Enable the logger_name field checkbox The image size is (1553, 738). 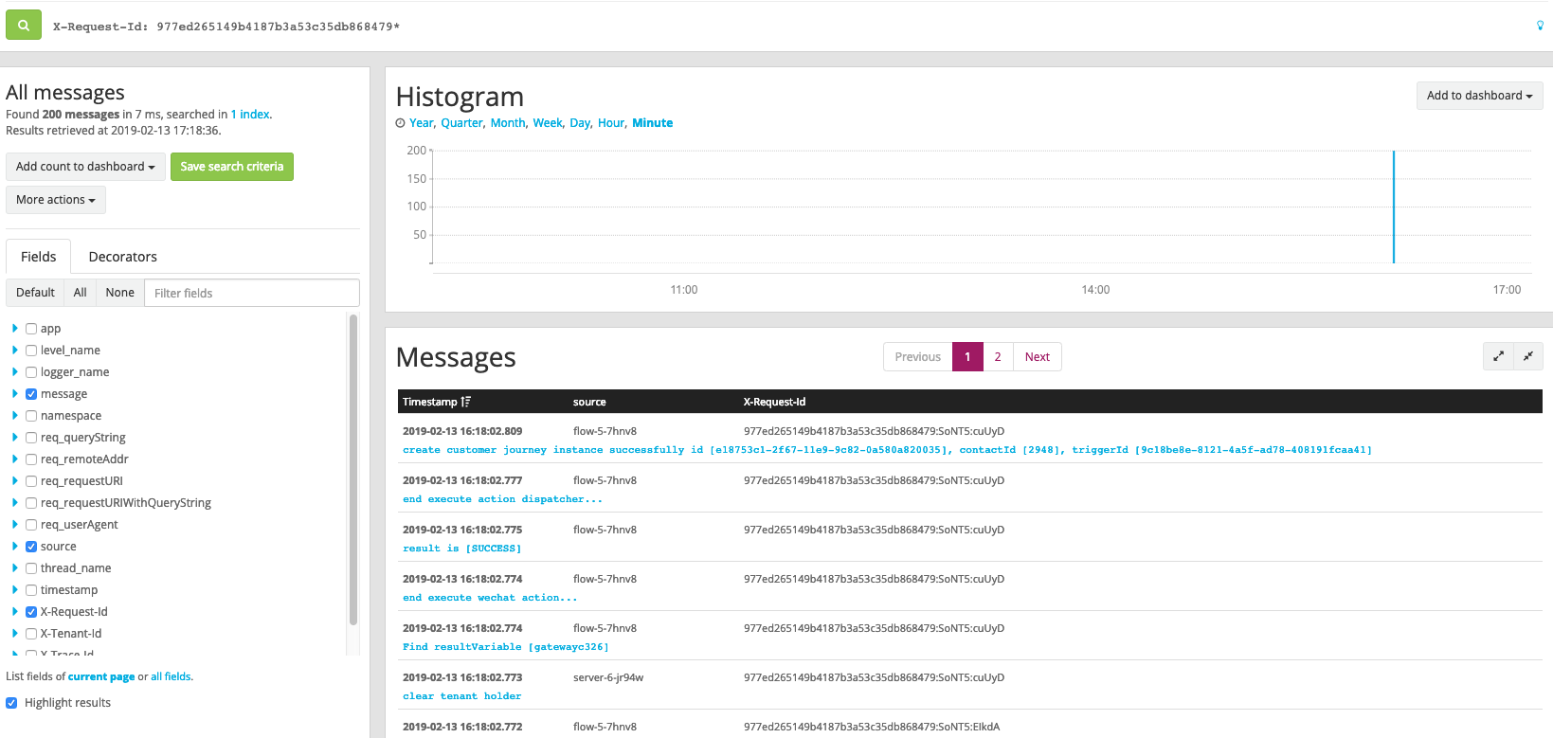[x=31, y=372]
